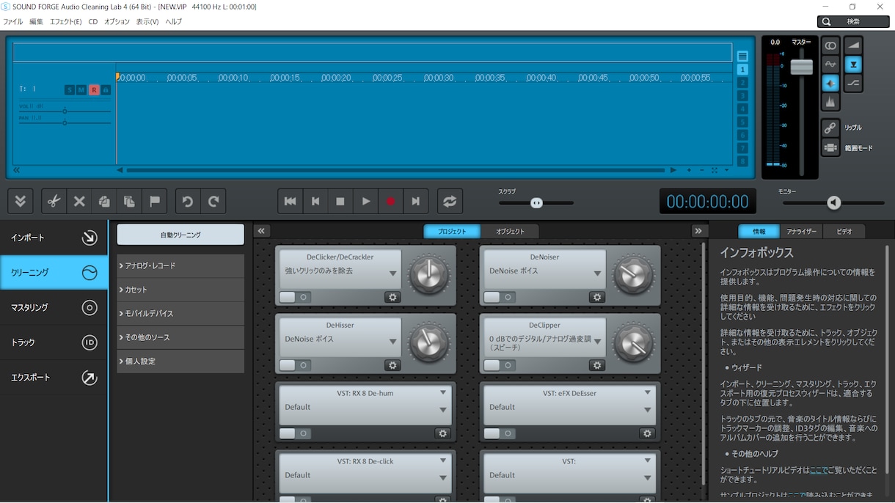
Task: Open the オプション menu
Action: coord(117,22)
